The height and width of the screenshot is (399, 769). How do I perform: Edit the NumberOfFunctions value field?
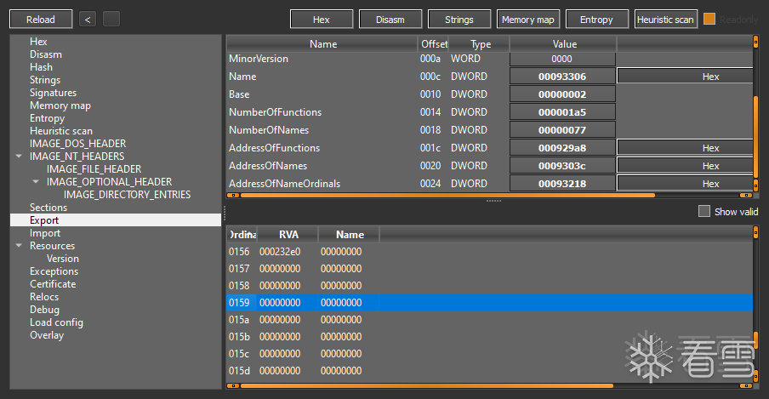[x=562, y=112]
